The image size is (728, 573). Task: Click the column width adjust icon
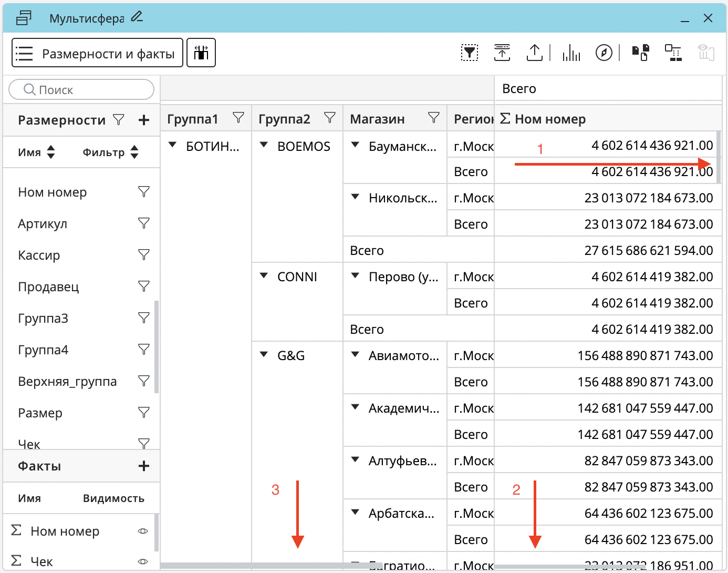coord(201,53)
